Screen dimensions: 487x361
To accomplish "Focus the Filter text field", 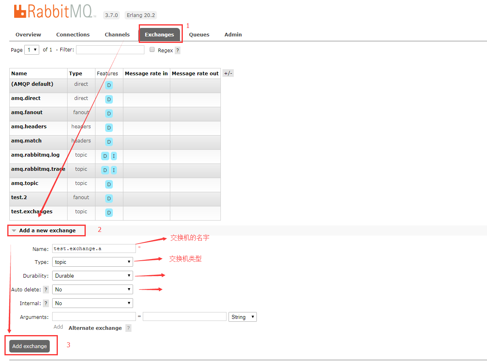I will pos(110,50).
